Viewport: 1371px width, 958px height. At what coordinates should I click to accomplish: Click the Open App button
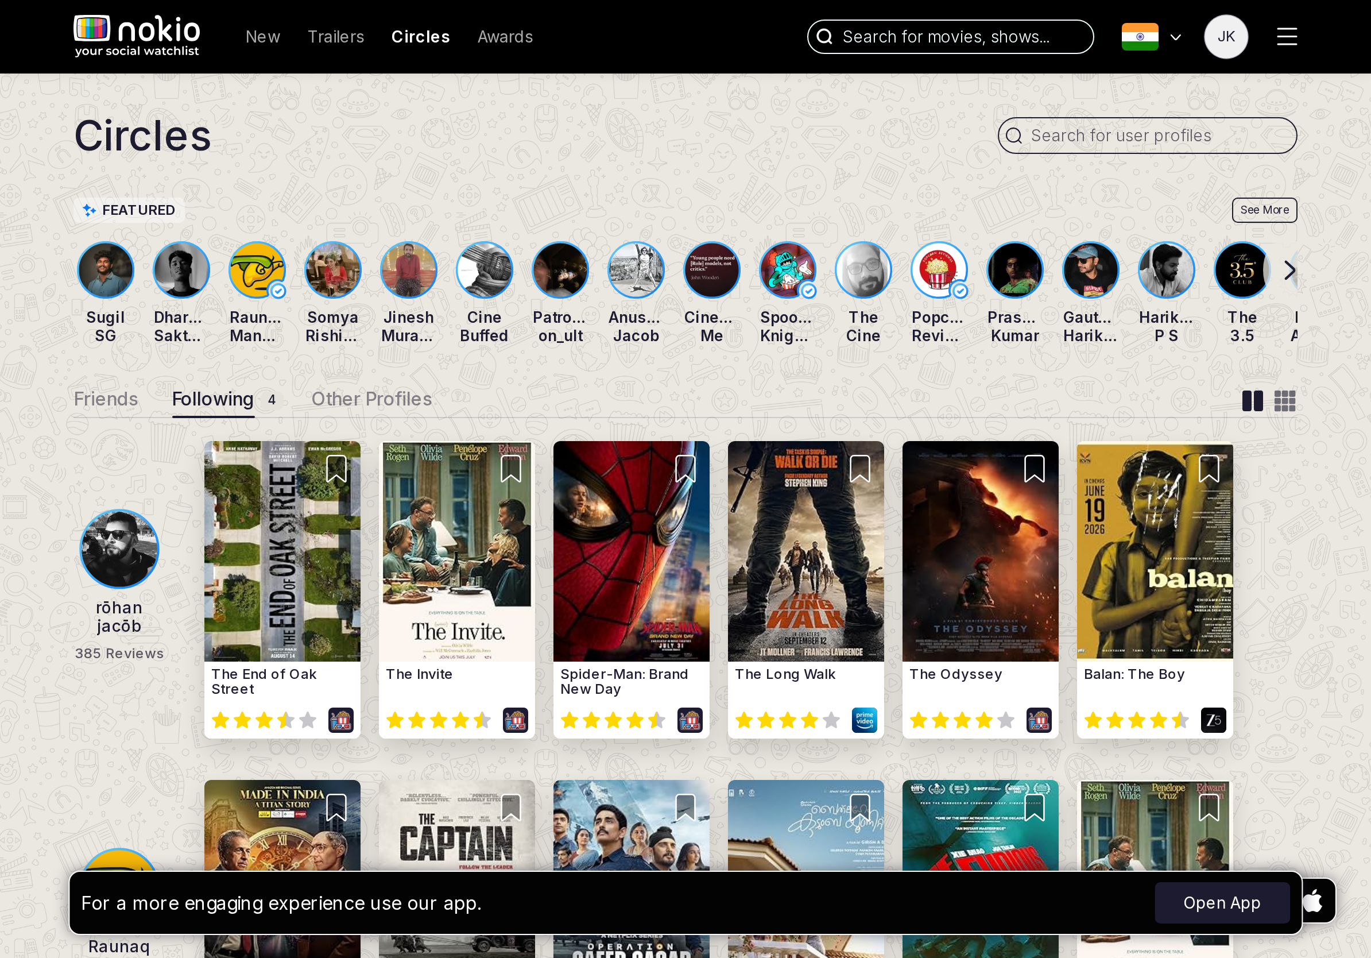(1222, 902)
